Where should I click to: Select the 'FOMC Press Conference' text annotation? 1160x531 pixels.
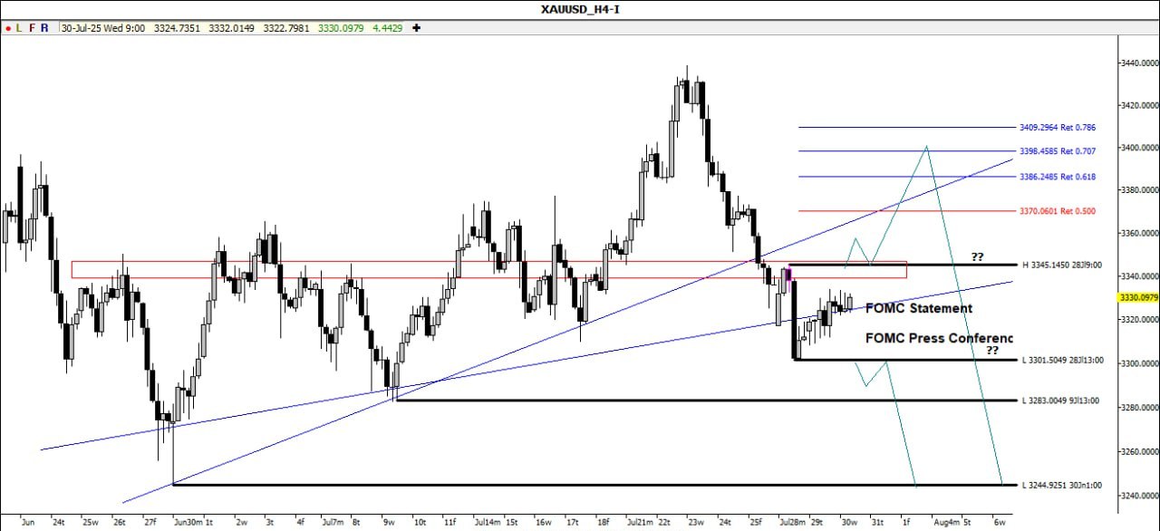[x=938, y=338]
